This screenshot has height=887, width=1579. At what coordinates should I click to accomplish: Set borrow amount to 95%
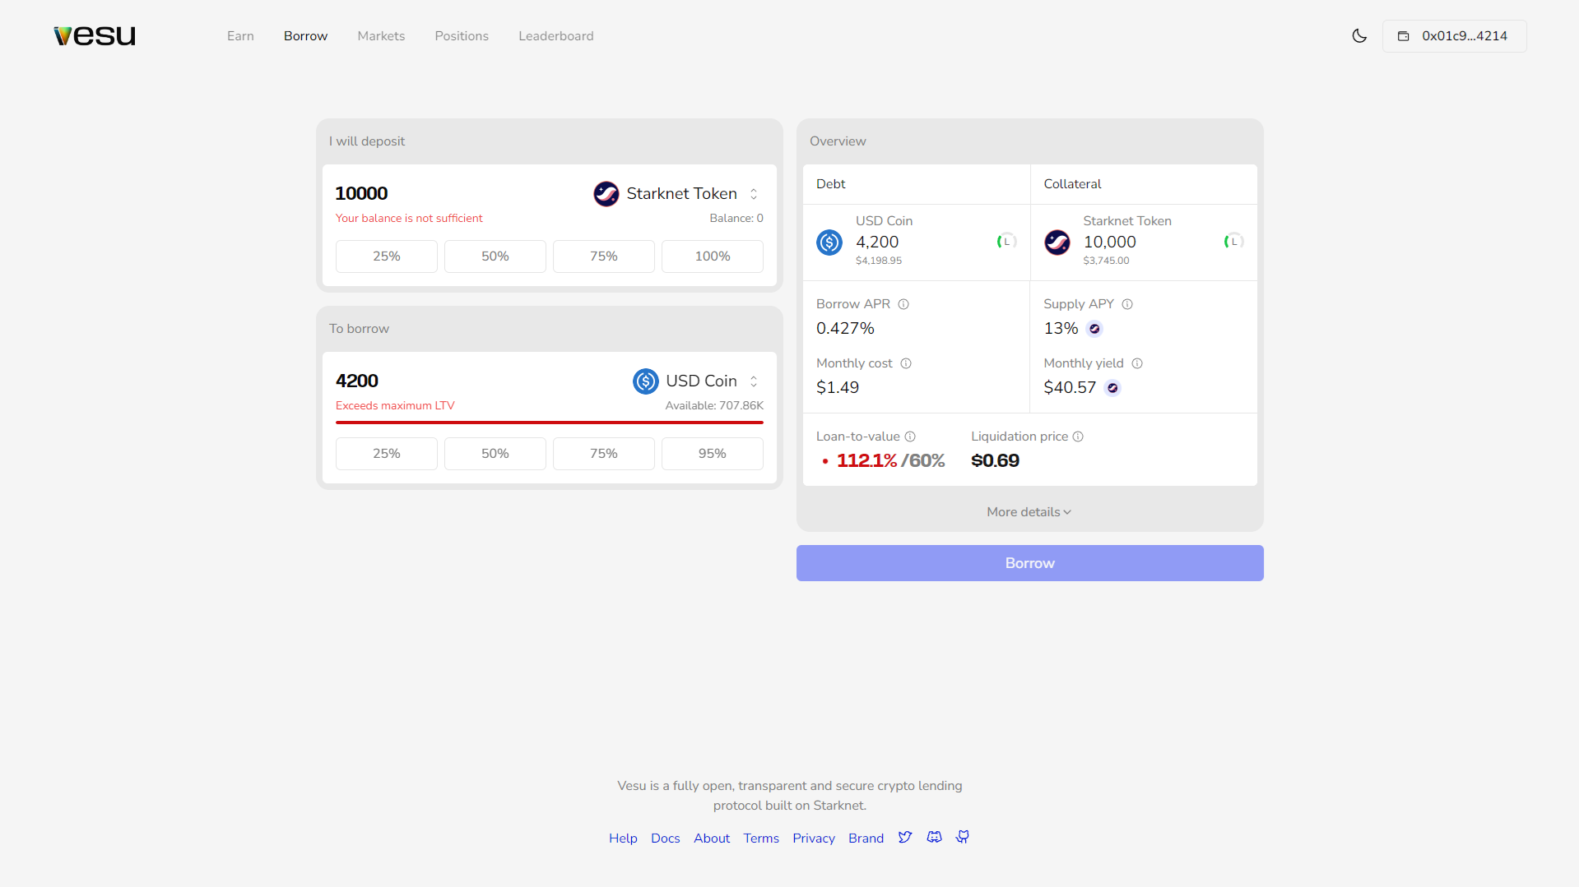713,454
